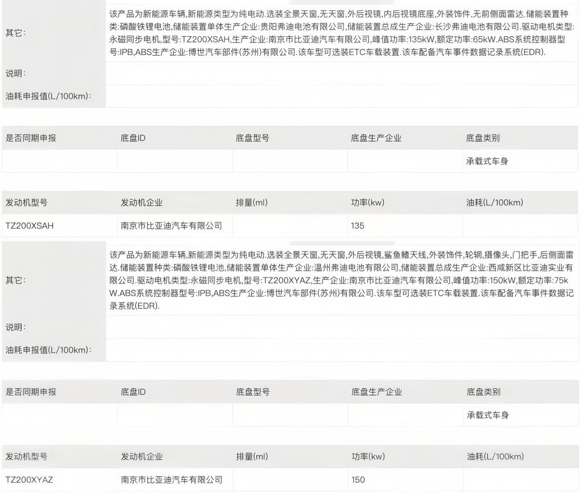Click the description paragraph mentioning 温州弗迪电池
This screenshot has width=581, height=495.
point(340,280)
